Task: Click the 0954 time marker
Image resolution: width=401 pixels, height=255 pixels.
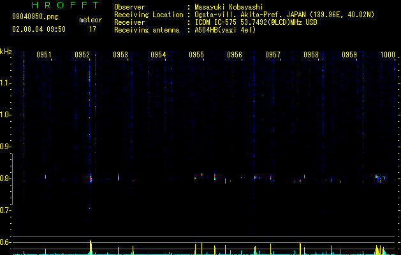Action: [158, 55]
